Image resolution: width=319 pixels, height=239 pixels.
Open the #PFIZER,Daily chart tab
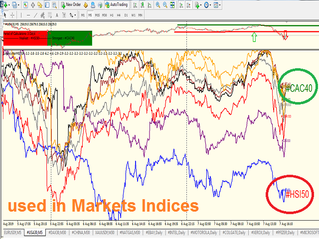285,233
